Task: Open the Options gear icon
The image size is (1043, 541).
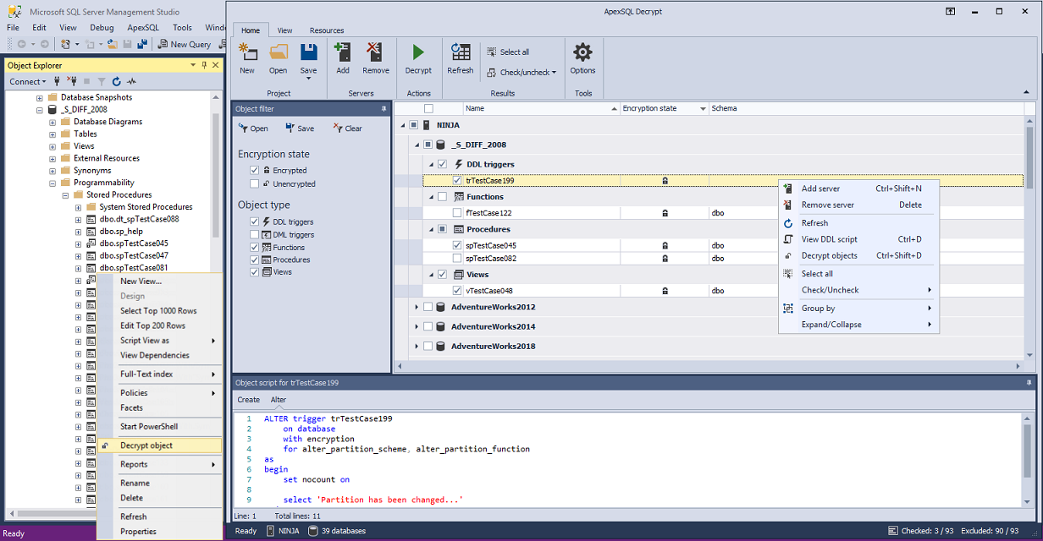Action: coord(582,53)
